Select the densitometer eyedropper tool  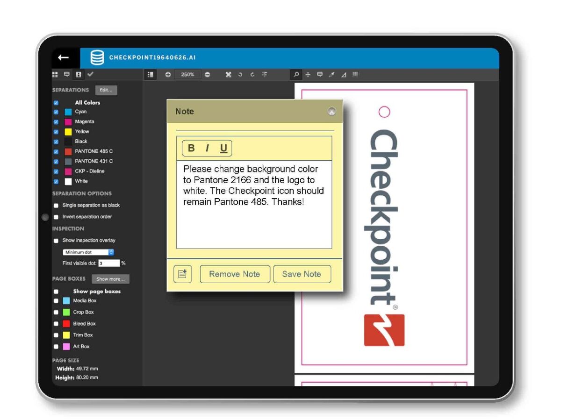331,74
